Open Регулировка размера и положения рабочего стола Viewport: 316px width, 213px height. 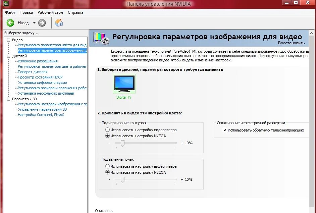pyautogui.click(x=52, y=88)
